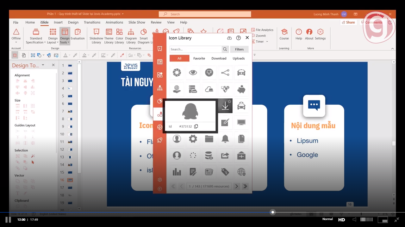This screenshot has width=405, height=227.
Task: Select the bar chart icon in Icon Library
Action: [x=177, y=172]
